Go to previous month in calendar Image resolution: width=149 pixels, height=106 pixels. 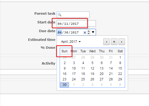tap(107, 42)
